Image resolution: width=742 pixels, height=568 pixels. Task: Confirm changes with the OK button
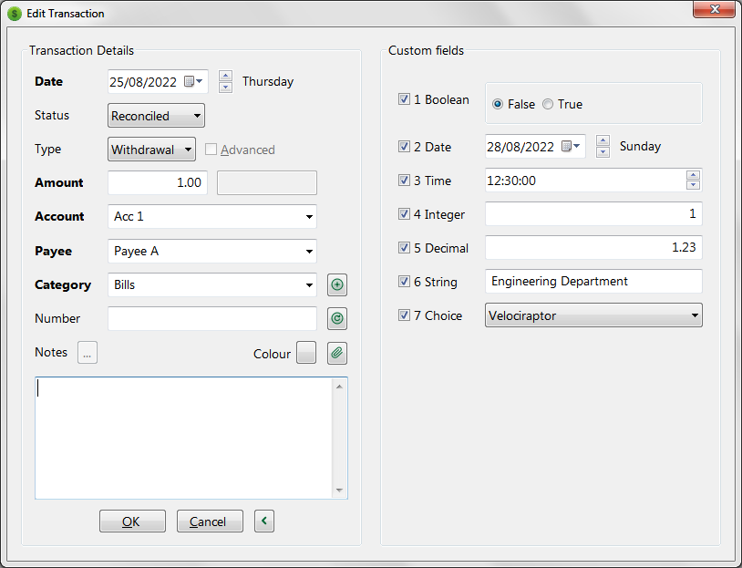(x=131, y=521)
